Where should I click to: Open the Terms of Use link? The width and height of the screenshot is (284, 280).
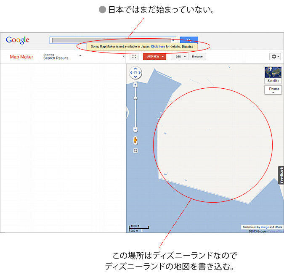276,231
